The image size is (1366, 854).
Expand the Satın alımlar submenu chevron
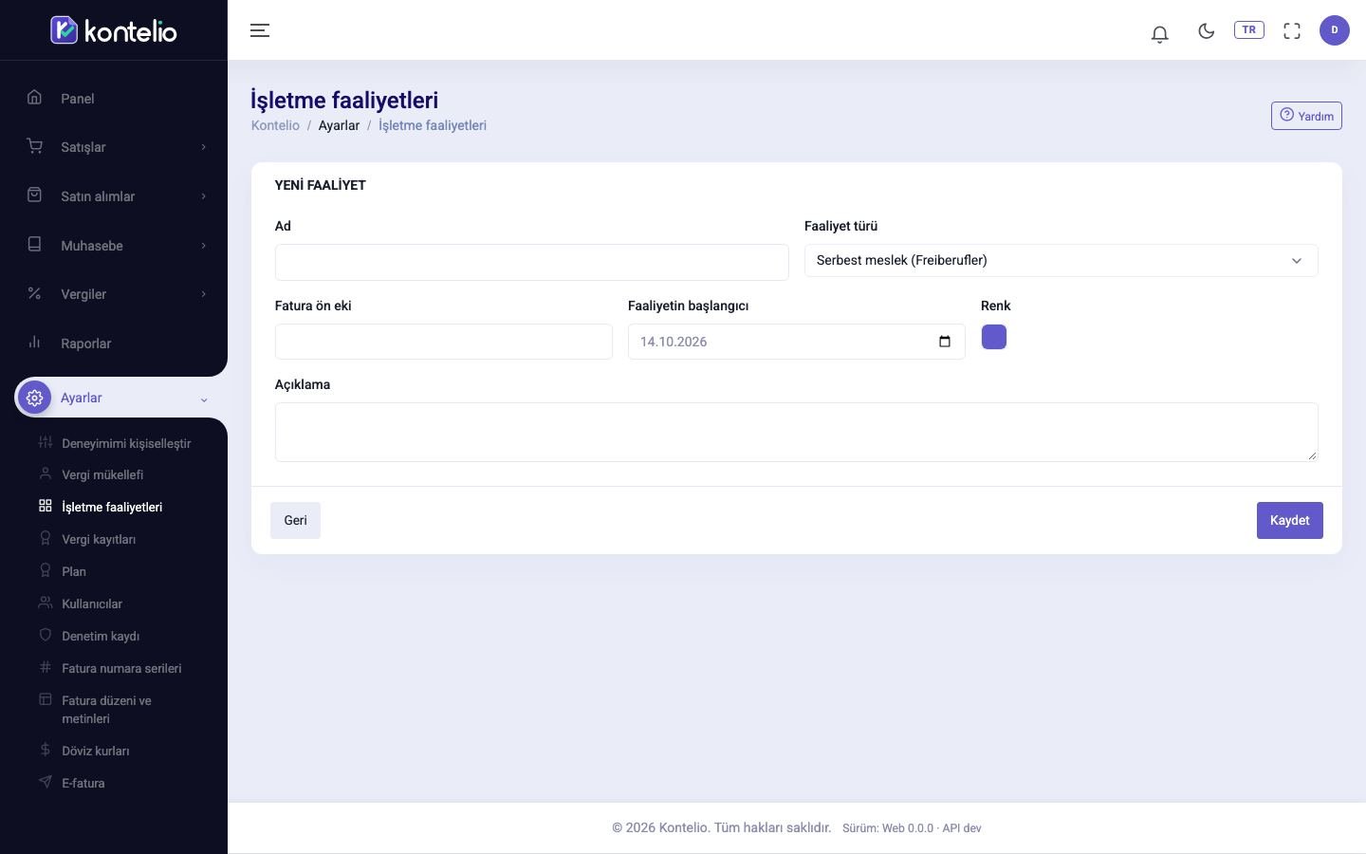203,196
